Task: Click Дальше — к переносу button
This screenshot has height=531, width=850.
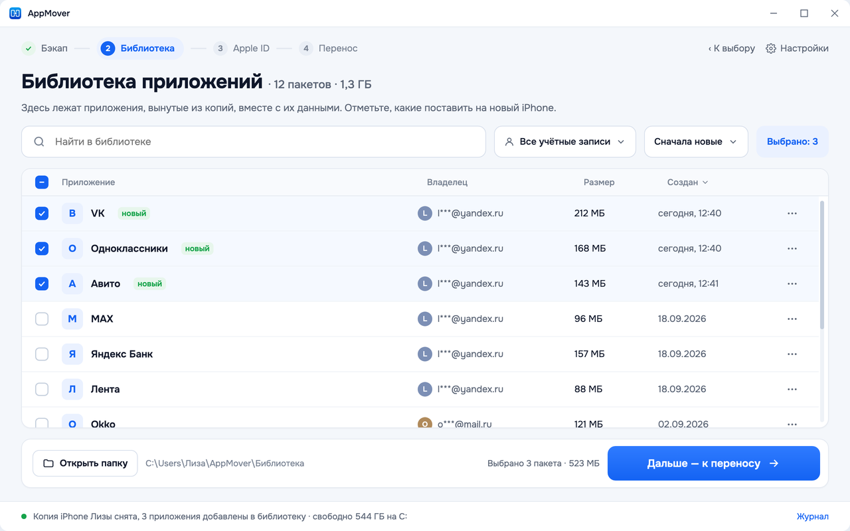Action: point(714,463)
